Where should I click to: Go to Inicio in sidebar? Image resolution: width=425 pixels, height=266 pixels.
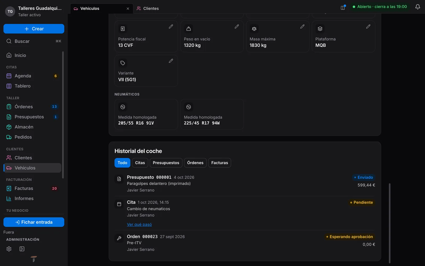[32, 55]
